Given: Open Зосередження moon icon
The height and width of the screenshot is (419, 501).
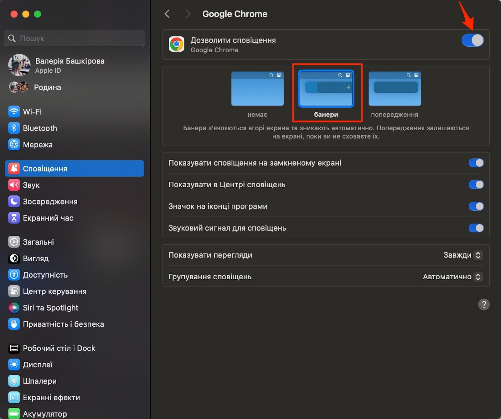Looking at the screenshot, I should click(x=14, y=201).
